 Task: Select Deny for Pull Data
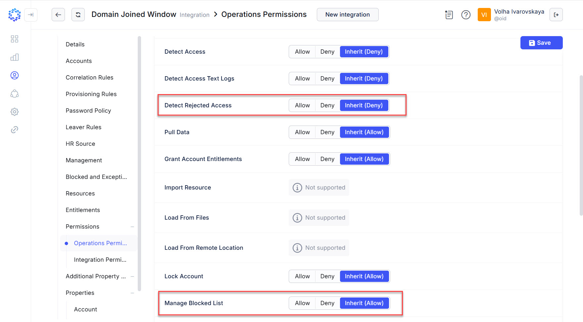point(327,132)
